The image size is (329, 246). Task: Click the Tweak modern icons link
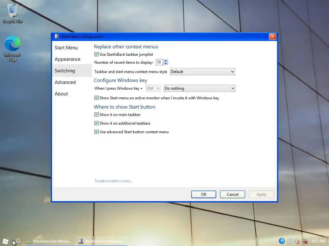pos(113,181)
